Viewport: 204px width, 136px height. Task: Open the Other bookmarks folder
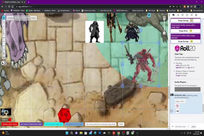click(x=197, y=11)
